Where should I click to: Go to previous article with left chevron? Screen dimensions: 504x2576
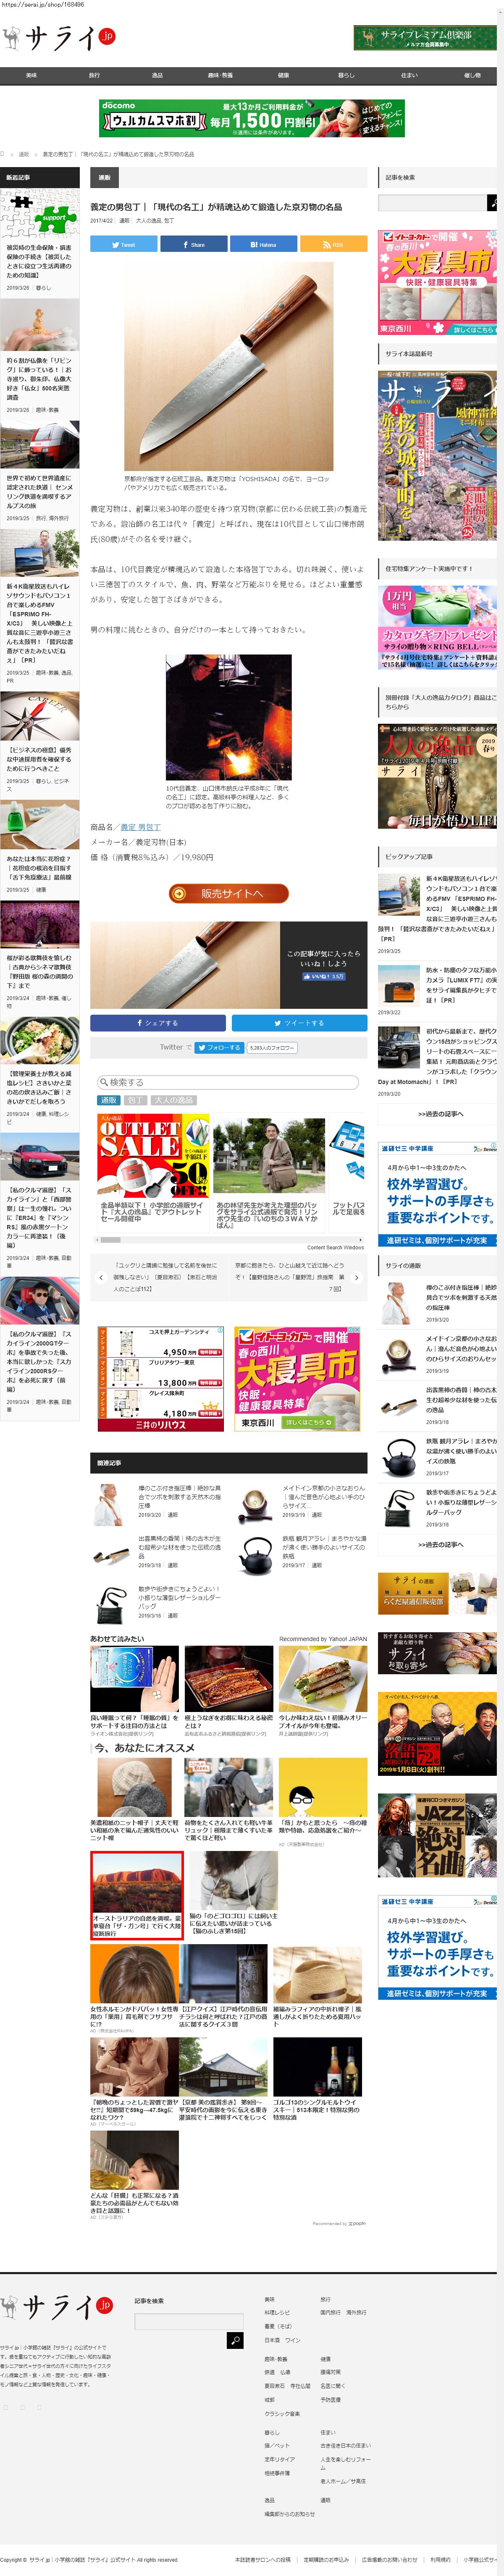pos(101,1277)
